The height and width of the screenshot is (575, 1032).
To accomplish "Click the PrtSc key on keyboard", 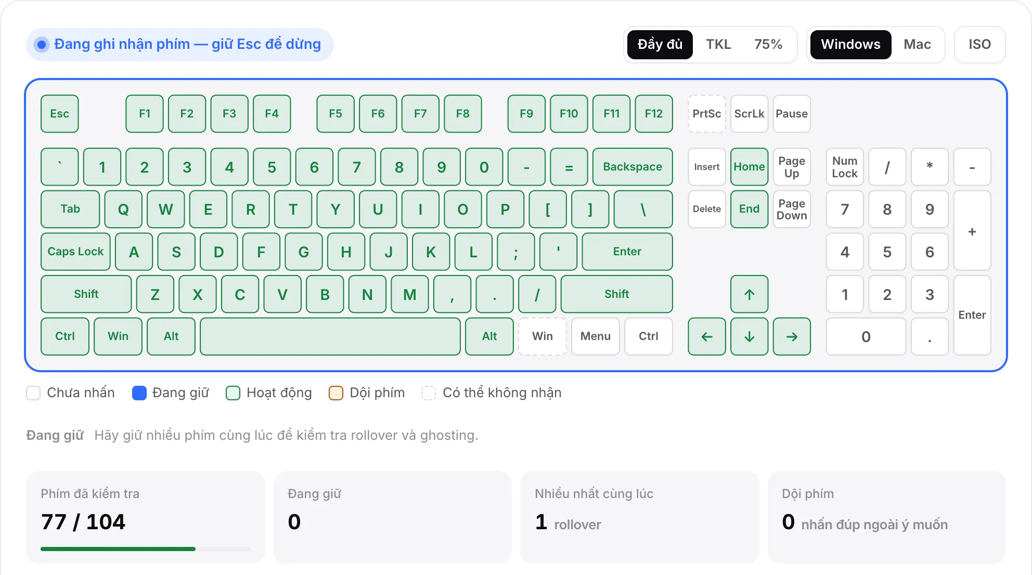I will 706,114.
